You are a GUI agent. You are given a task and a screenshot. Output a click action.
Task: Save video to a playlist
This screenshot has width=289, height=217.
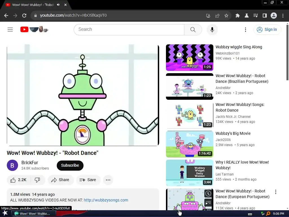(88, 180)
